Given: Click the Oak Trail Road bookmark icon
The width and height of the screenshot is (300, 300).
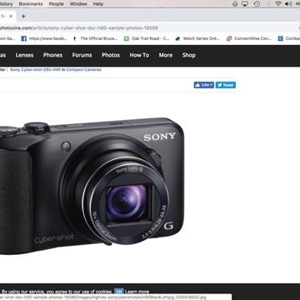Looking at the screenshot, I should pyautogui.click(x=127, y=38).
